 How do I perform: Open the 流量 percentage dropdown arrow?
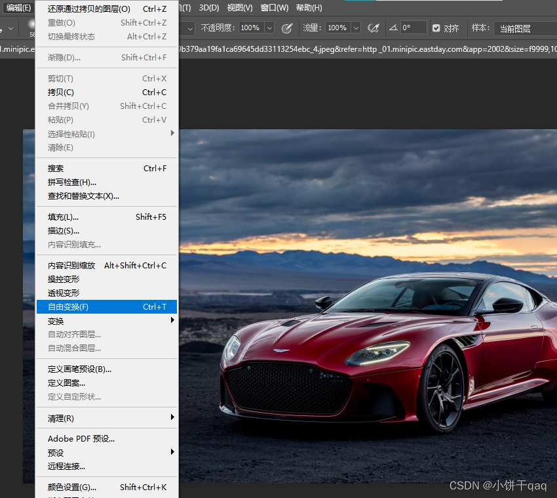(x=356, y=28)
